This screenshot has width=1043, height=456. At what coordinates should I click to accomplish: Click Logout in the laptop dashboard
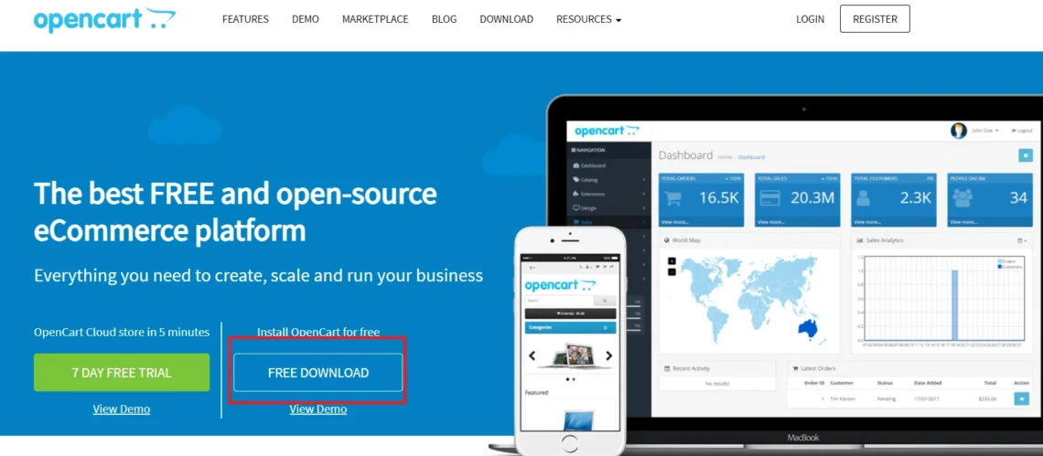tap(1022, 131)
